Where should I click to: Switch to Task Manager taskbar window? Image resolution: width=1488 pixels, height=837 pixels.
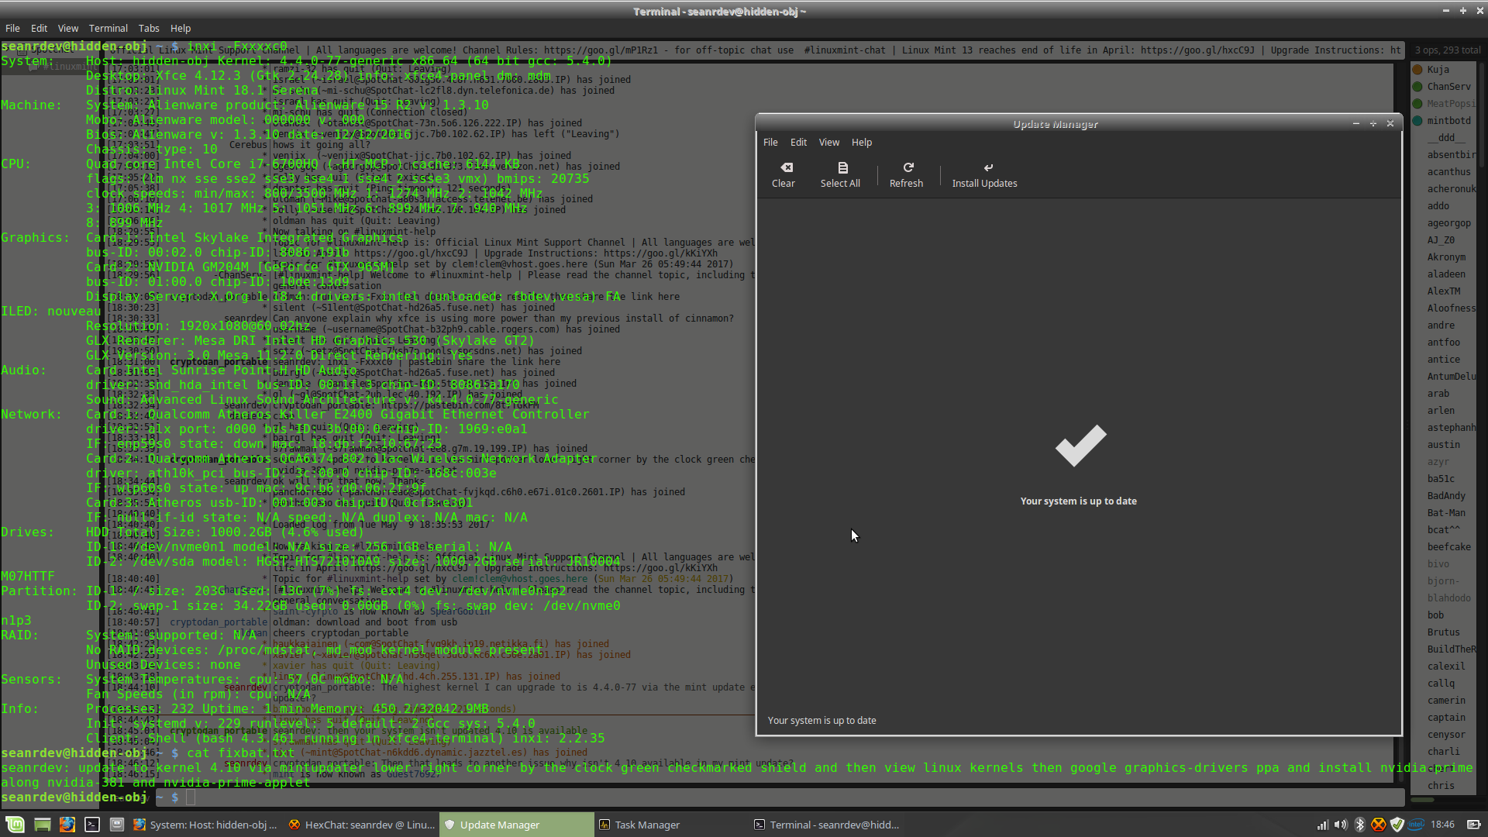point(672,825)
